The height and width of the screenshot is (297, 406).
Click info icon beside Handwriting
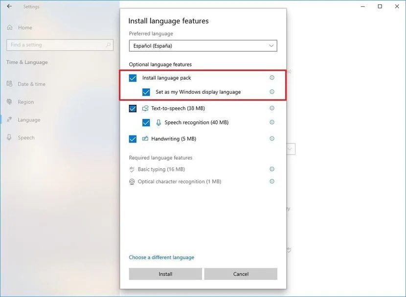pyautogui.click(x=272, y=139)
